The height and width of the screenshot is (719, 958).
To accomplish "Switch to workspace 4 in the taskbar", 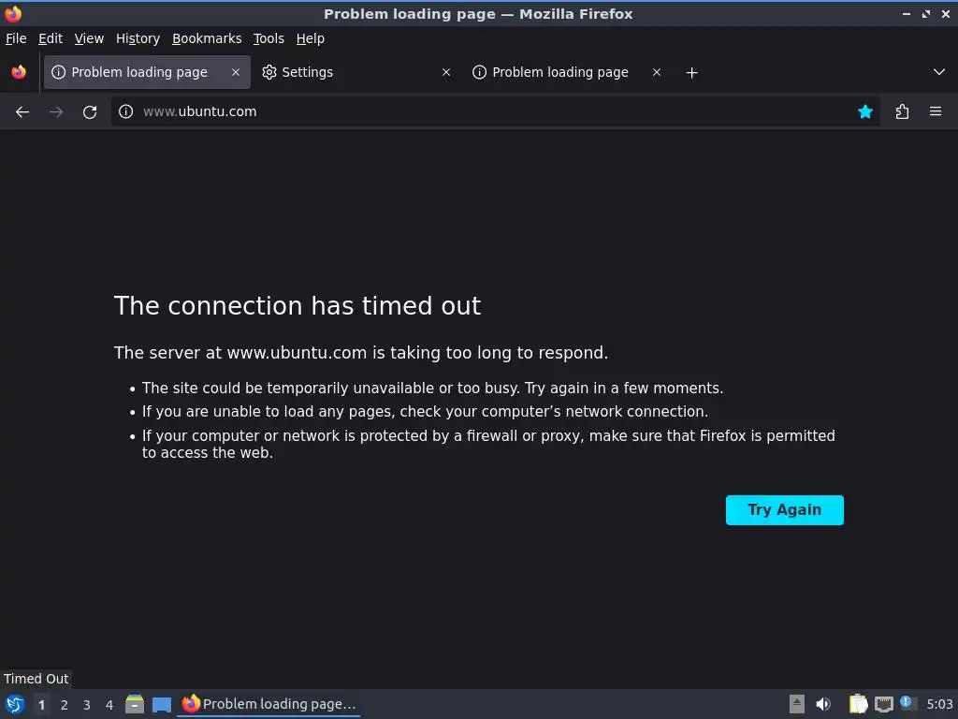I will pyautogui.click(x=109, y=705).
